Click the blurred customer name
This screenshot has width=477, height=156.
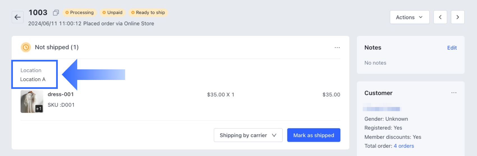pos(382,108)
